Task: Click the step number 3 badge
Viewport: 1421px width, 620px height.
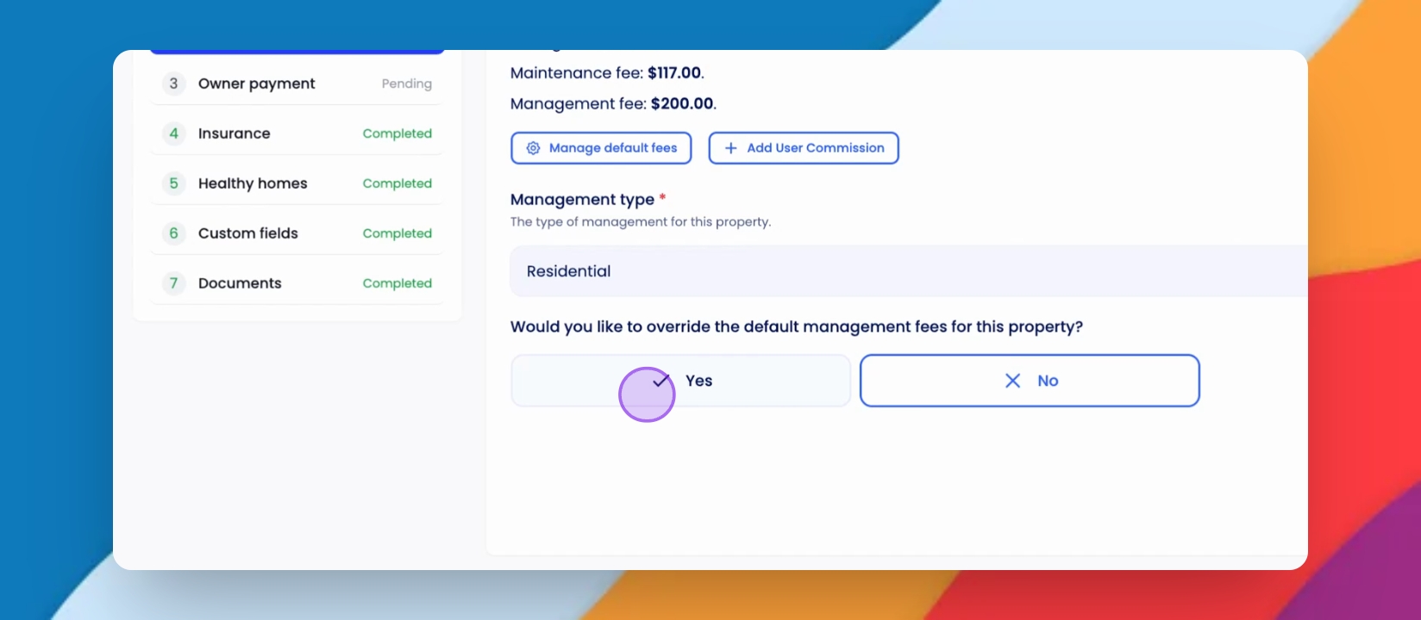Action: (173, 84)
